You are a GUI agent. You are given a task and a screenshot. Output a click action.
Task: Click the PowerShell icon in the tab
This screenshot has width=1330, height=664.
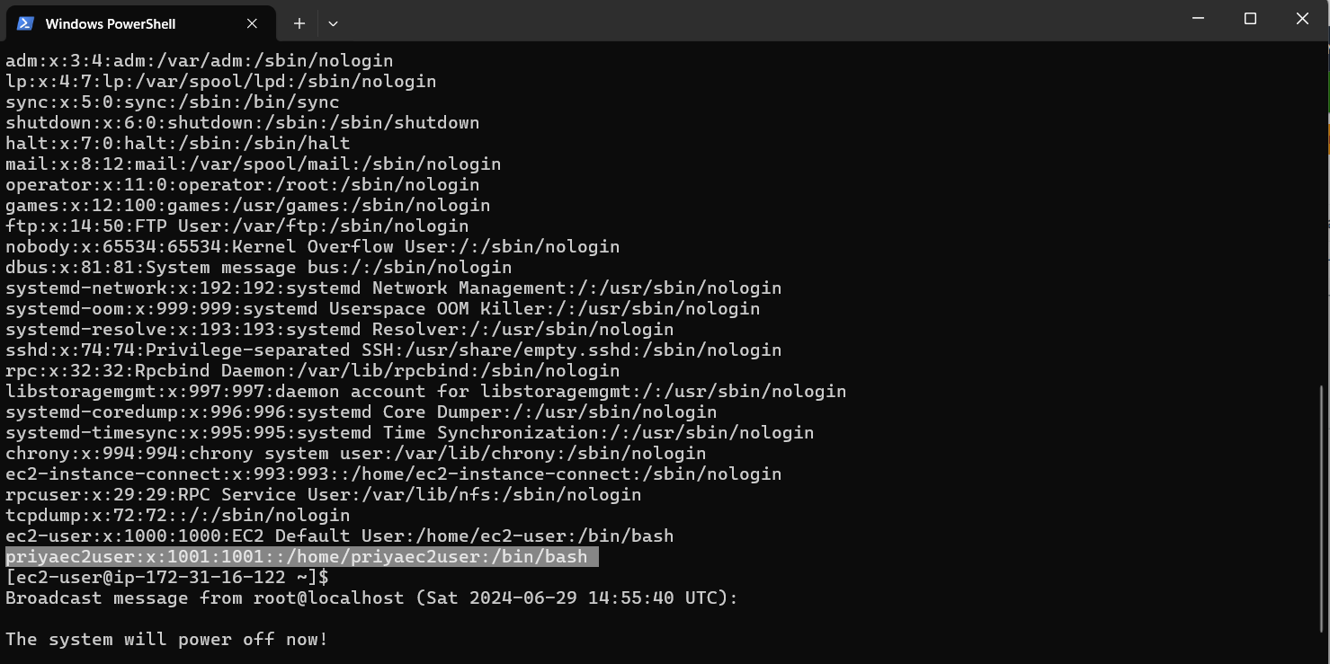tap(25, 23)
